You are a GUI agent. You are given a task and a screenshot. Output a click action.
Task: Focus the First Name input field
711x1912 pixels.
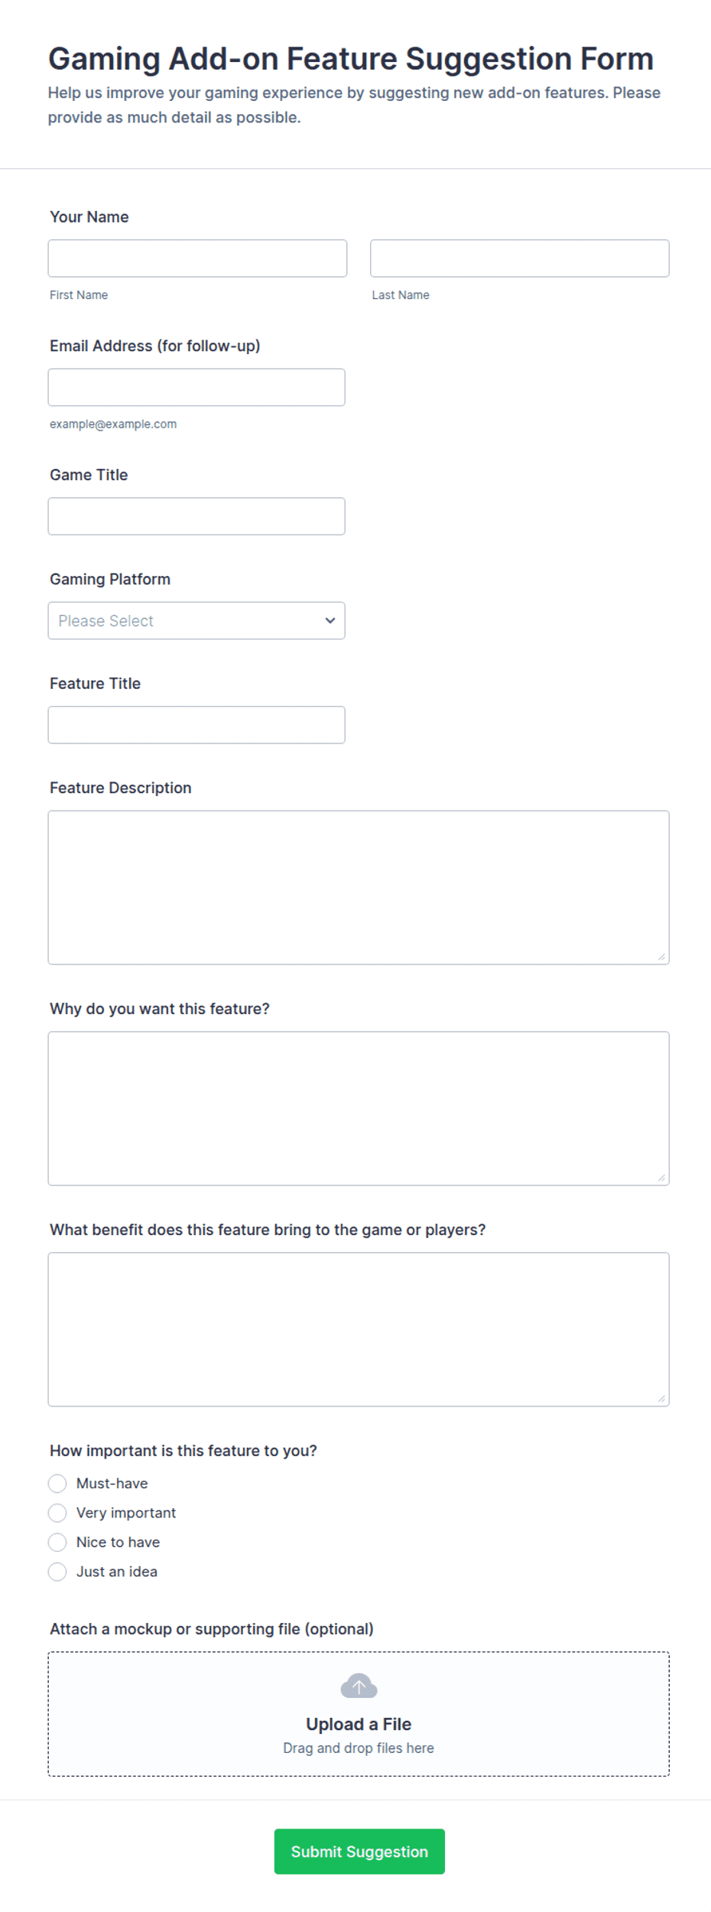pos(197,259)
